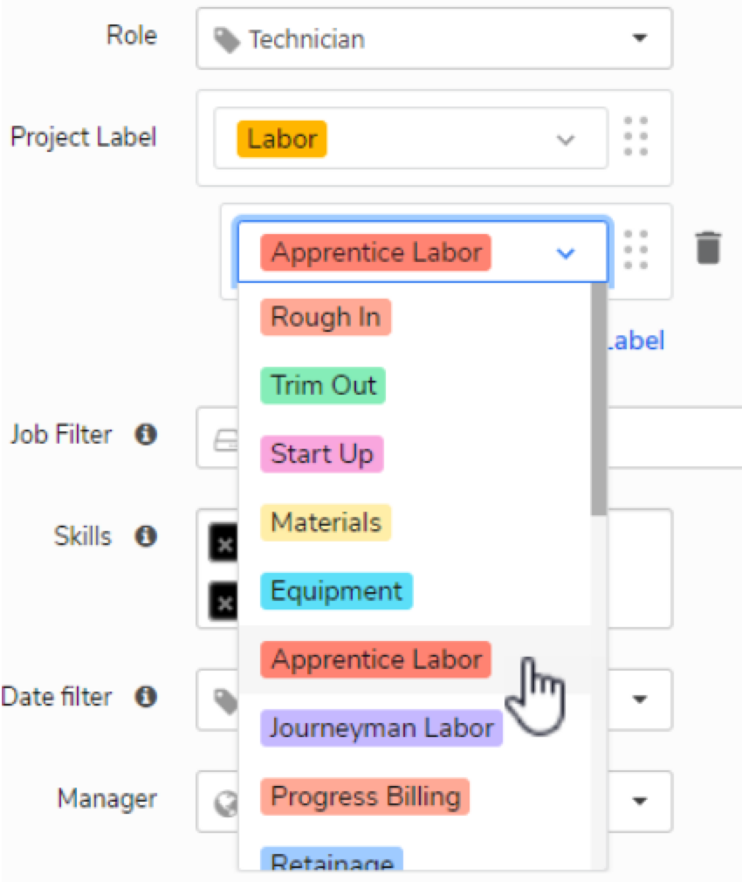The height and width of the screenshot is (882, 742).
Task: Select the Start Up label option
Action: point(321,454)
